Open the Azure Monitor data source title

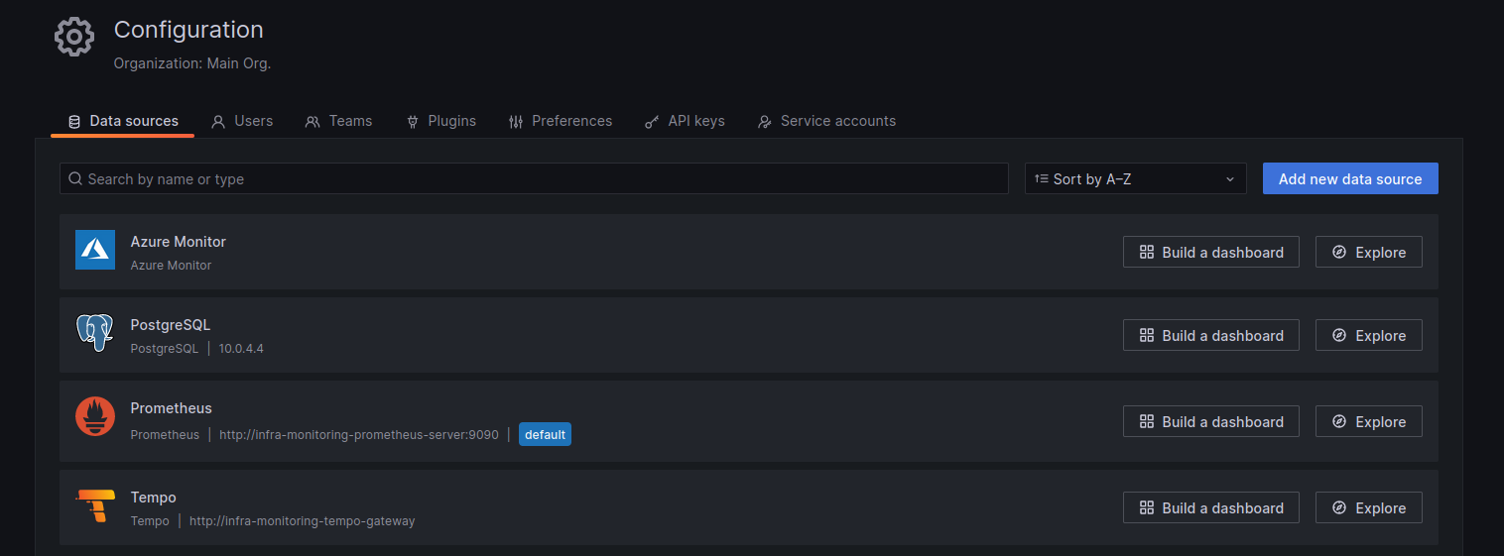tap(179, 242)
